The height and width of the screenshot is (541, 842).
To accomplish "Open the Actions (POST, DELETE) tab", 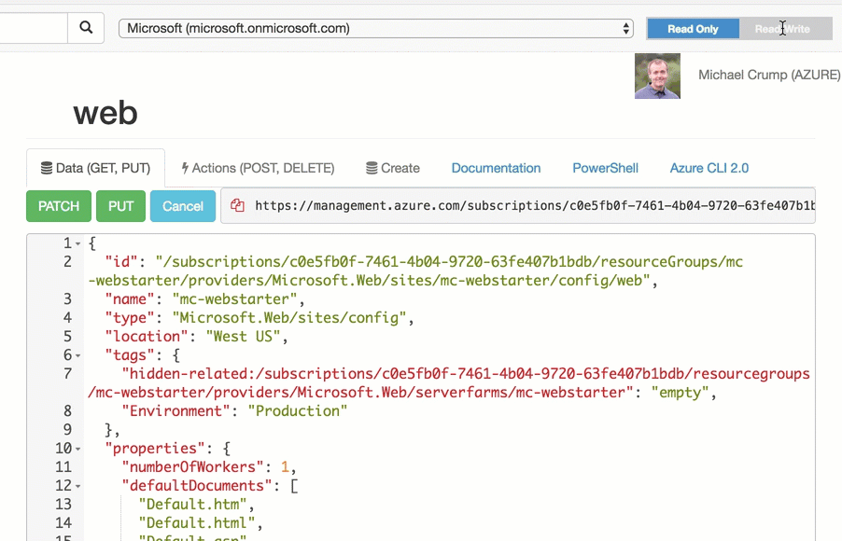I will click(258, 168).
